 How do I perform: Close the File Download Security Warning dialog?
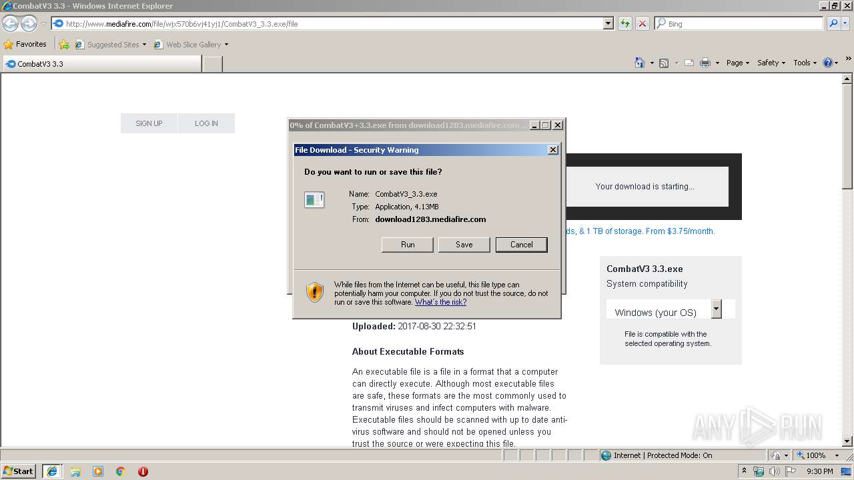(552, 150)
